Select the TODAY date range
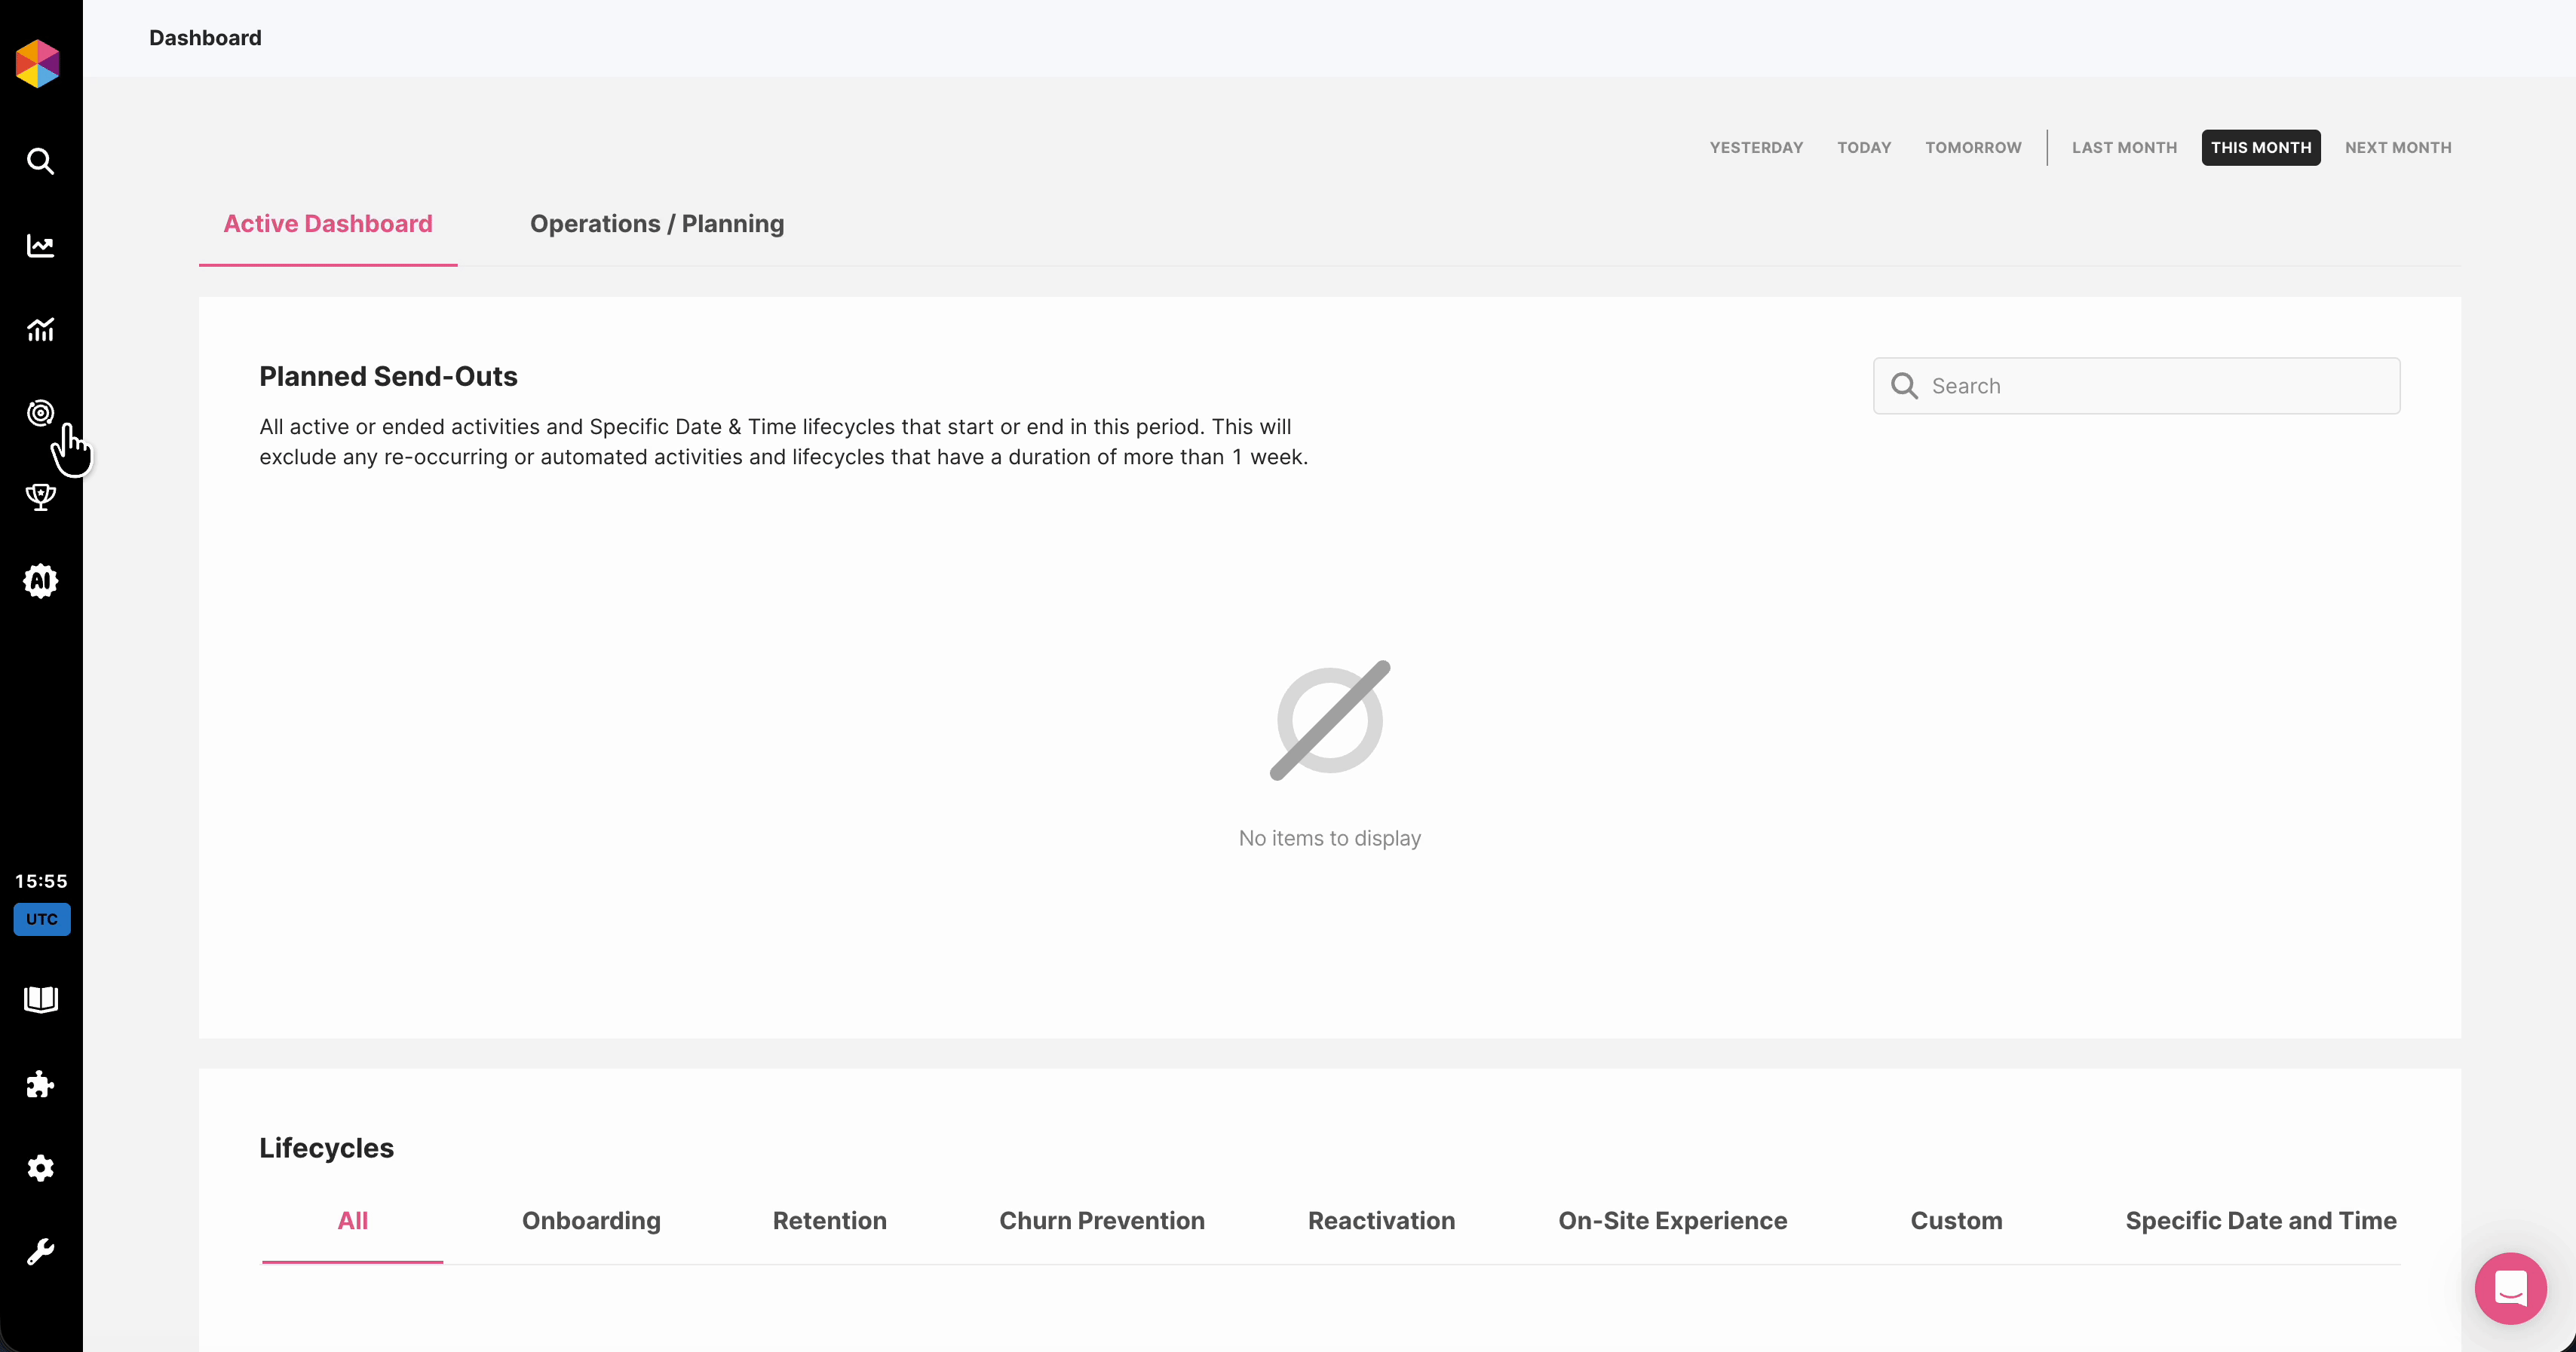Screen dimensions: 2576x1352 click(x=1864, y=148)
